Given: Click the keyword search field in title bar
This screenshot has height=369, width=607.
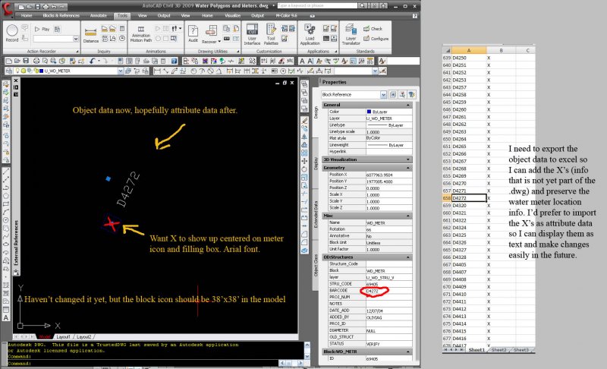Looking at the screenshot, I should click(x=316, y=6).
